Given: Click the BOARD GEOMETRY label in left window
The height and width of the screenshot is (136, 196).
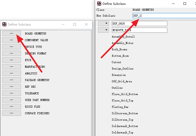Looking at the screenshot, I should [x=36, y=33].
